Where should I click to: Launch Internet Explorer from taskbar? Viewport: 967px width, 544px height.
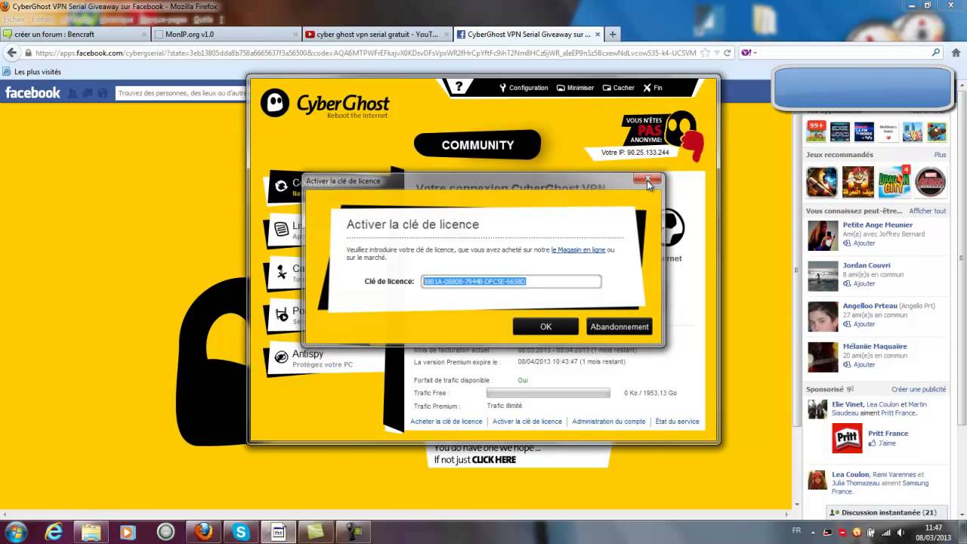click(54, 532)
